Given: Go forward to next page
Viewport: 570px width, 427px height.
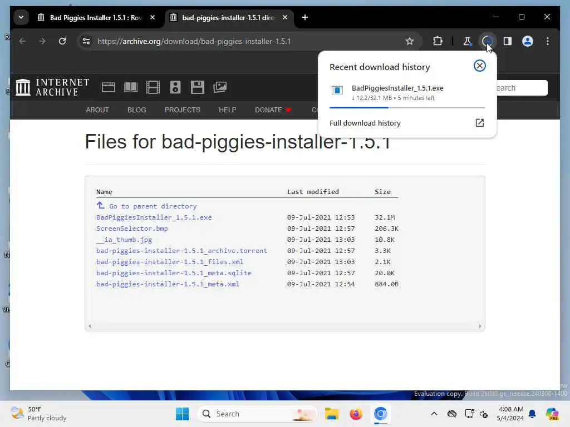Looking at the screenshot, I should [42, 41].
